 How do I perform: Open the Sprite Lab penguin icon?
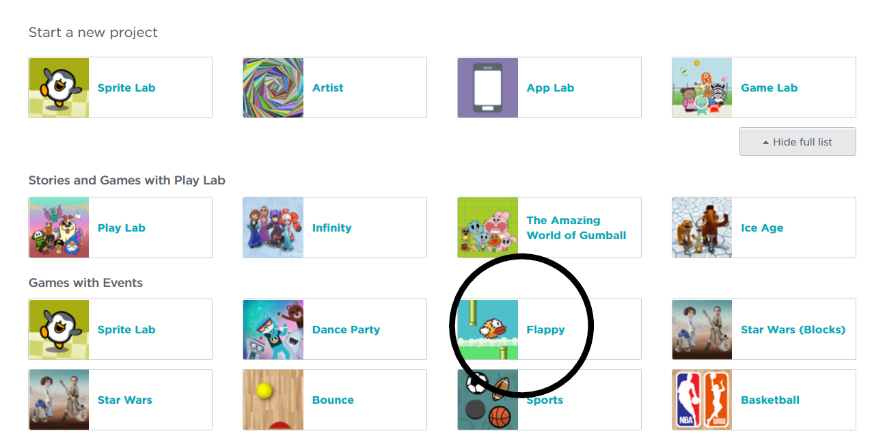(58, 87)
